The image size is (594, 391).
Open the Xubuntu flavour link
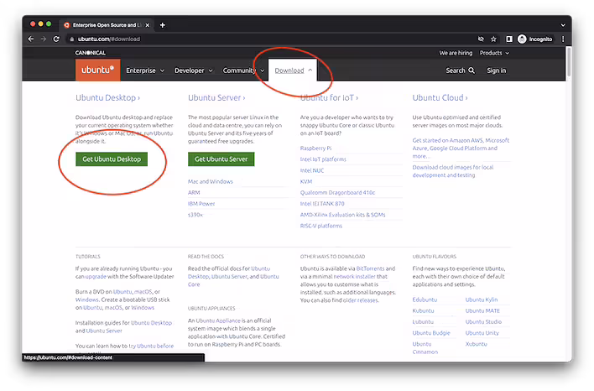tap(476, 344)
